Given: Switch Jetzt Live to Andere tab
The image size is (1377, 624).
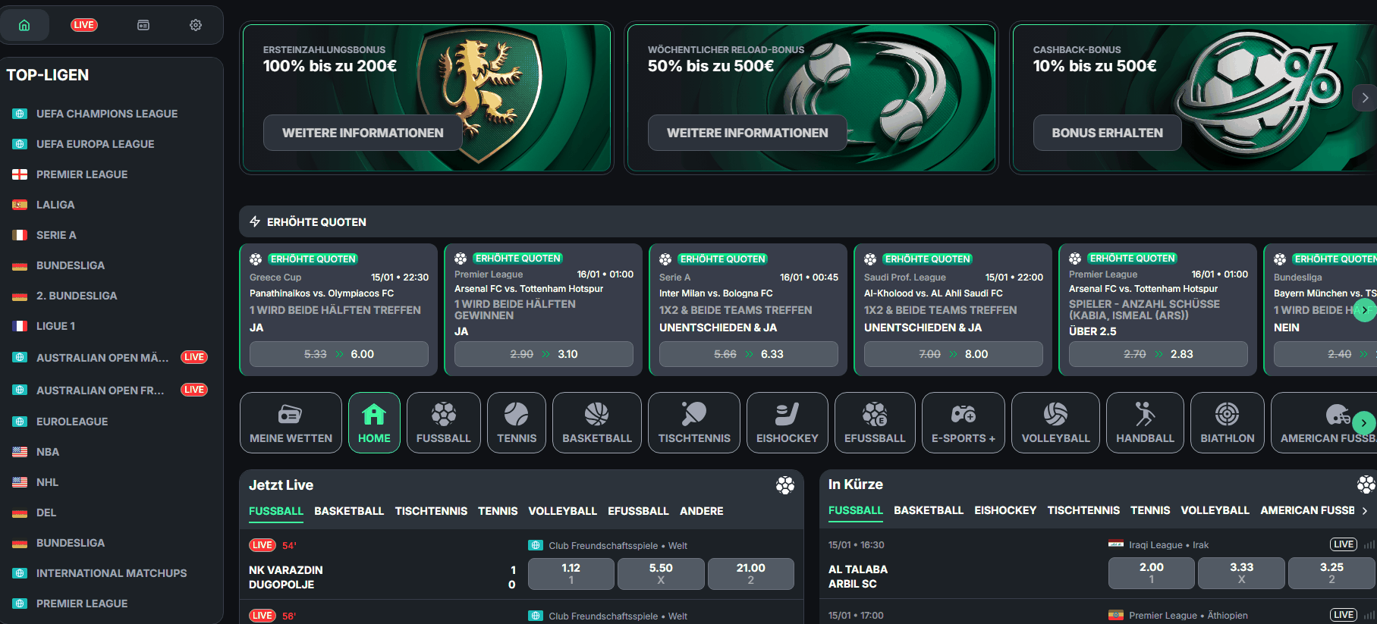Looking at the screenshot, I should [702, 511].
